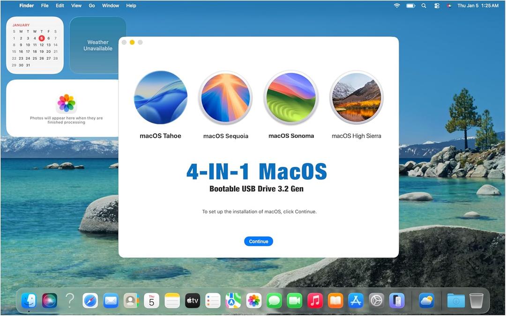Open System Settings from the Dock
The image size is (506, 316).
coord(376,301)
